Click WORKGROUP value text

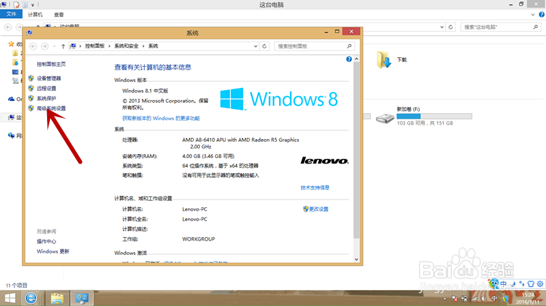tap(199, 239)
